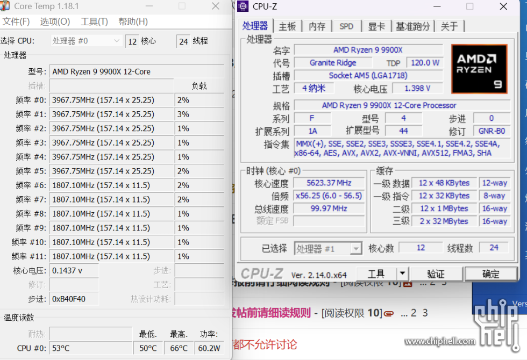Minimize the CPU-Z window
The height and width of the screenshot is (360, 527).
pos(437,6)
